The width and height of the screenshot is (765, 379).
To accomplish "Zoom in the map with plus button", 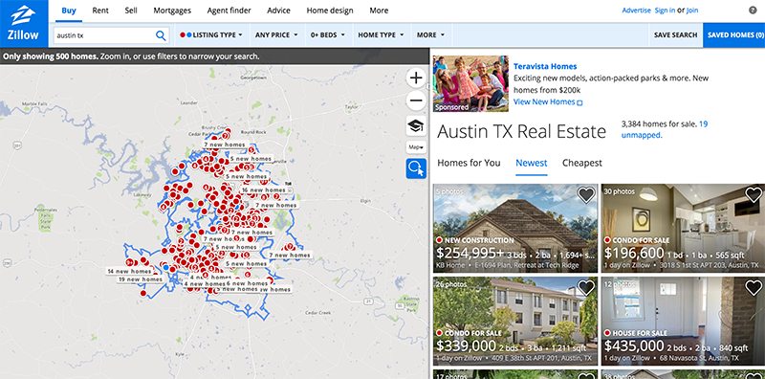I will [x=416, y=78].
